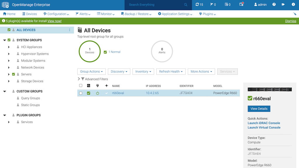Click the 0 Alerts donut chart
The width and height of the screenshot is (299, 168).
point(162,51)
